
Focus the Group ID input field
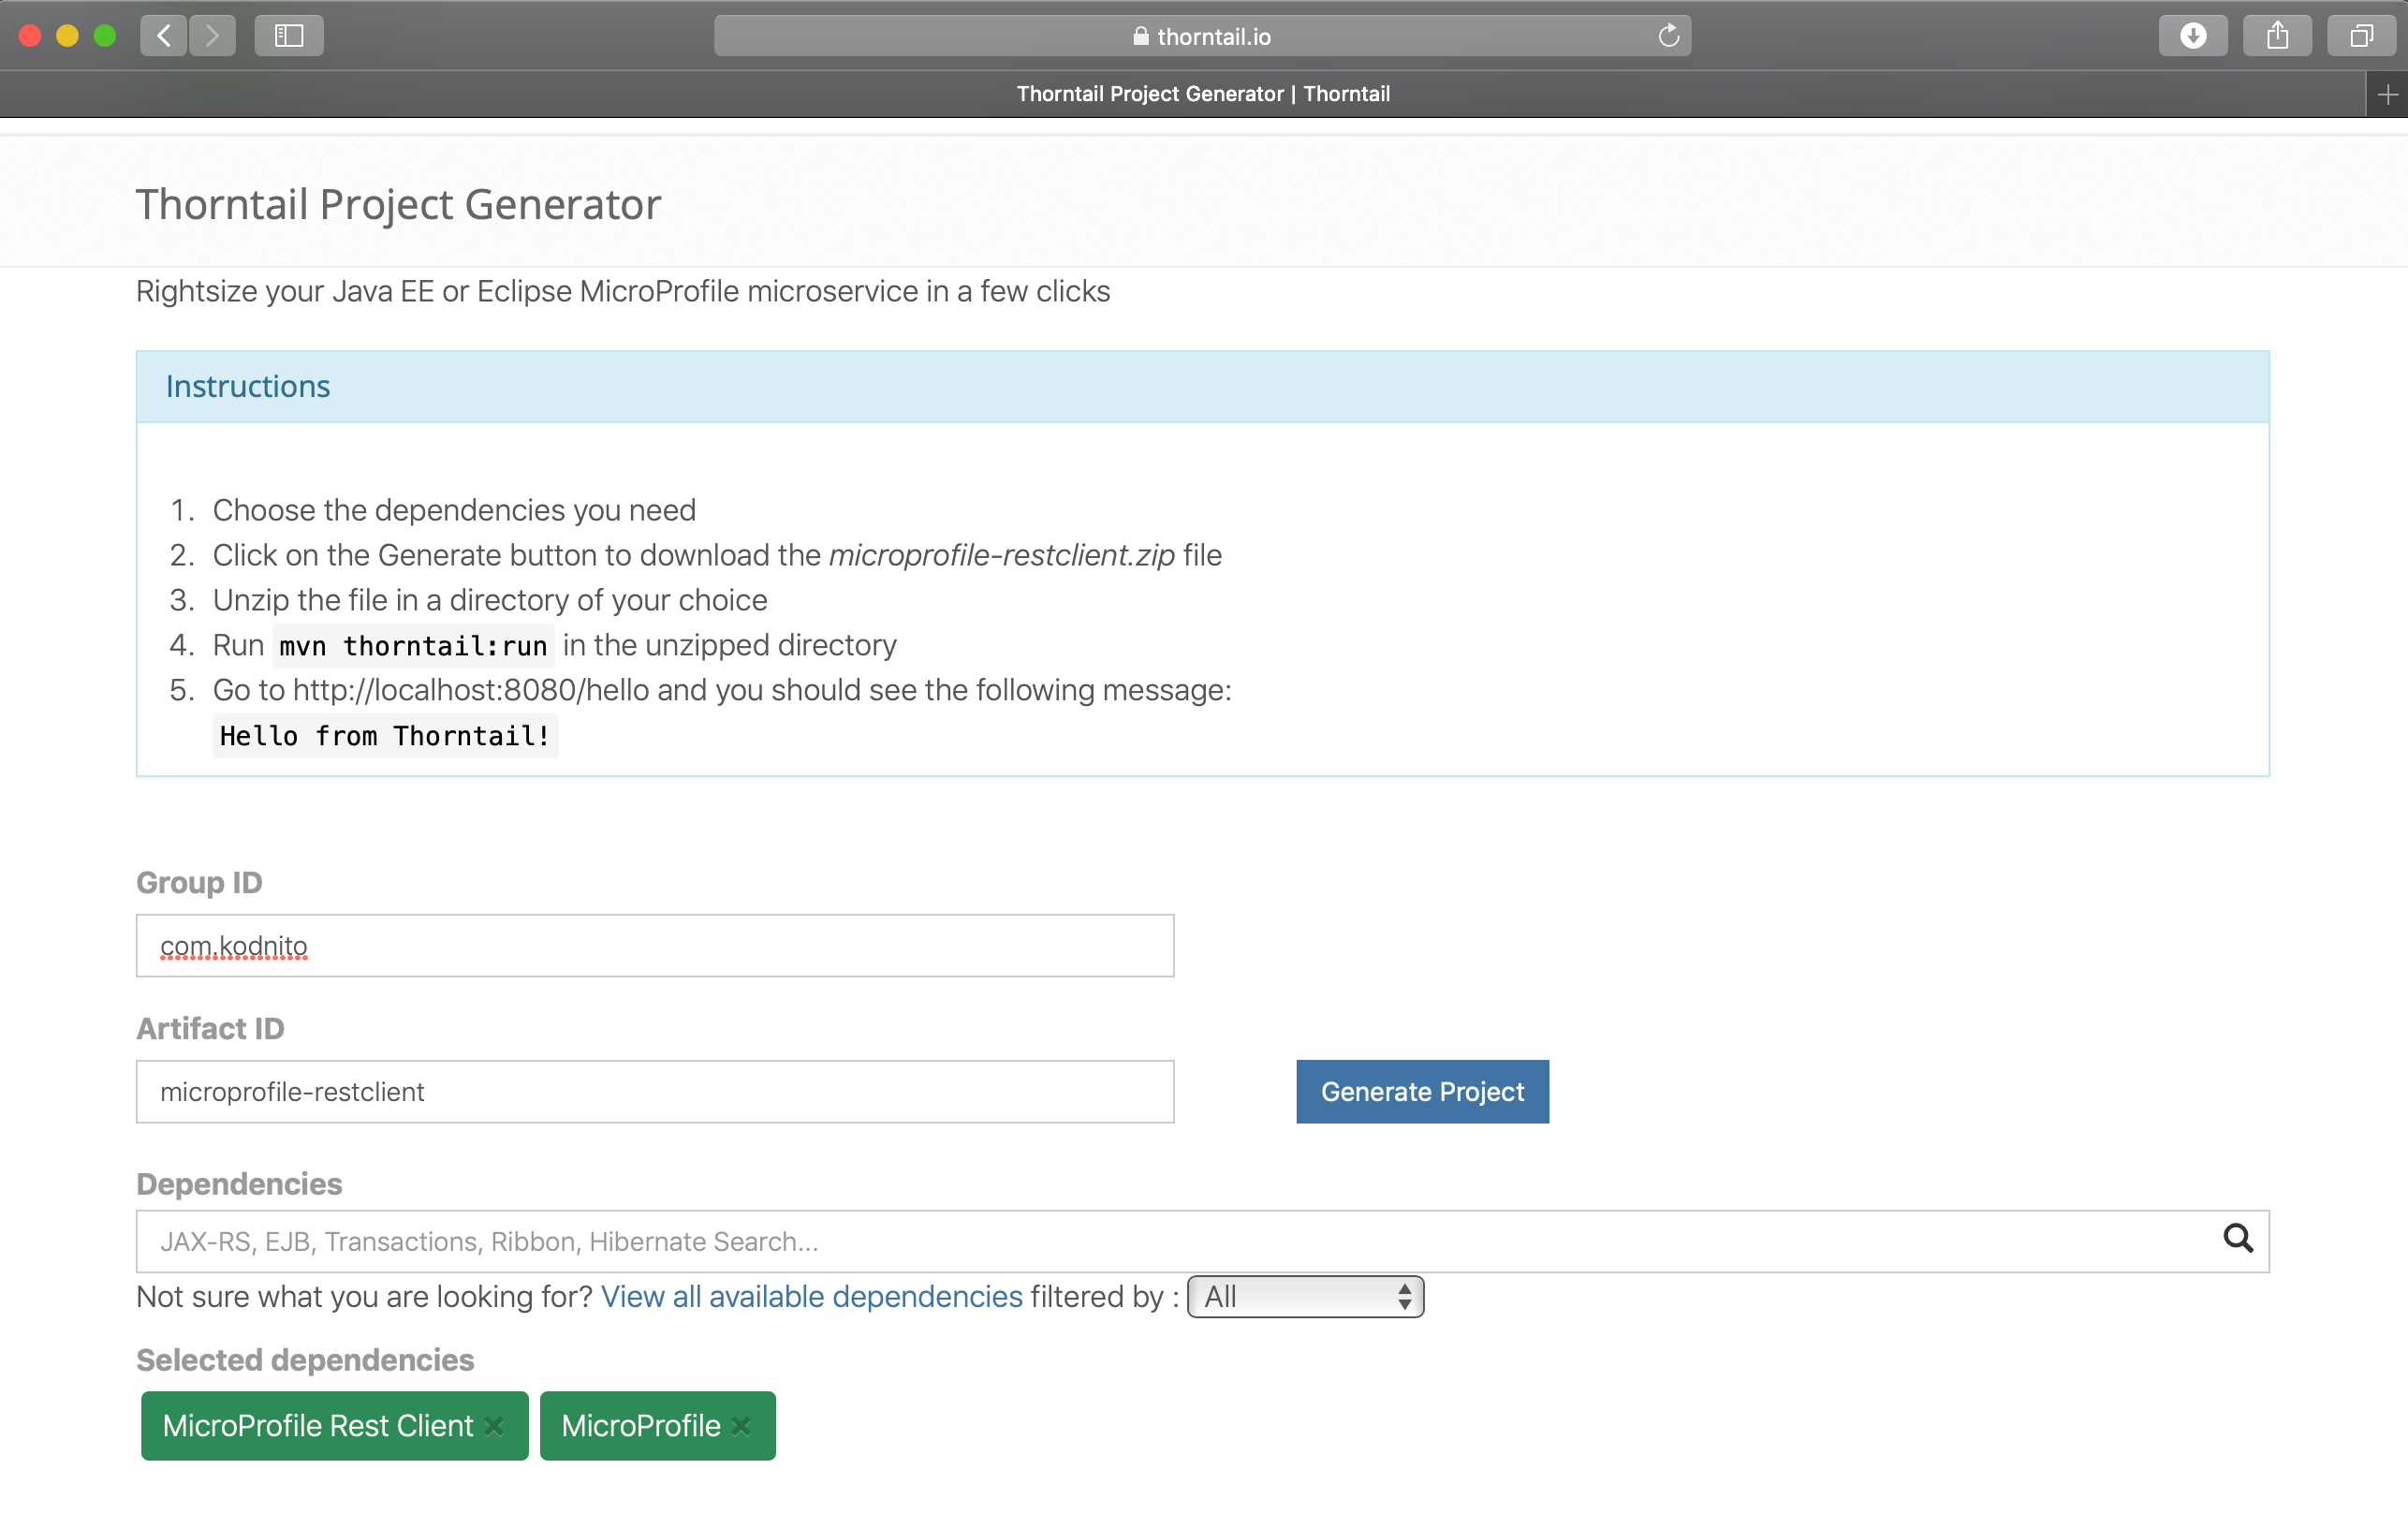655,946
